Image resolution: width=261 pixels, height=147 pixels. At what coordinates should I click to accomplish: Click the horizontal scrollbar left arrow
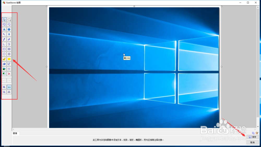click(14, 129)
